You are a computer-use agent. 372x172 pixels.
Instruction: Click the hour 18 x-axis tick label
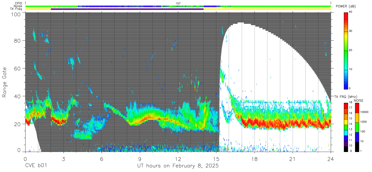tap(254, 159)
